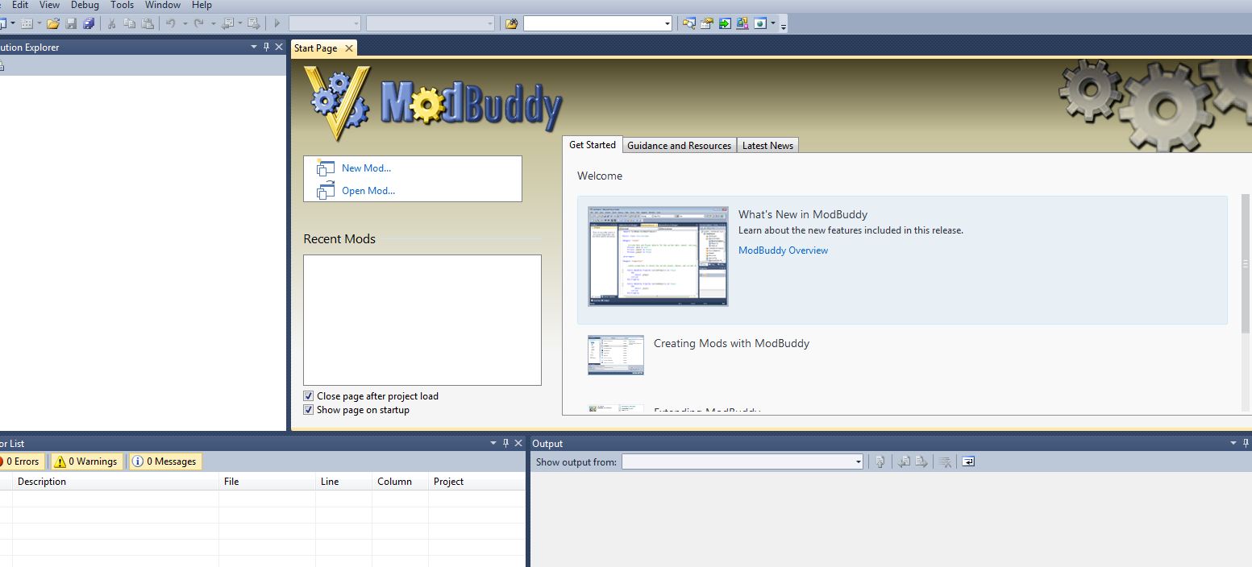This screenshot has height=567, width=1252.
Task: Open the Undo history dropdown arrow
Action: 185,23
